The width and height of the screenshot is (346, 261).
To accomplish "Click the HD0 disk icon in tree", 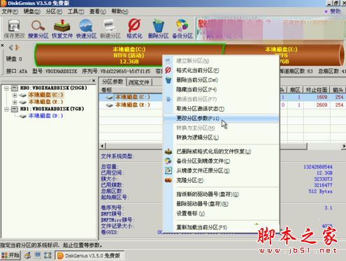I will [x=15, y=88].
